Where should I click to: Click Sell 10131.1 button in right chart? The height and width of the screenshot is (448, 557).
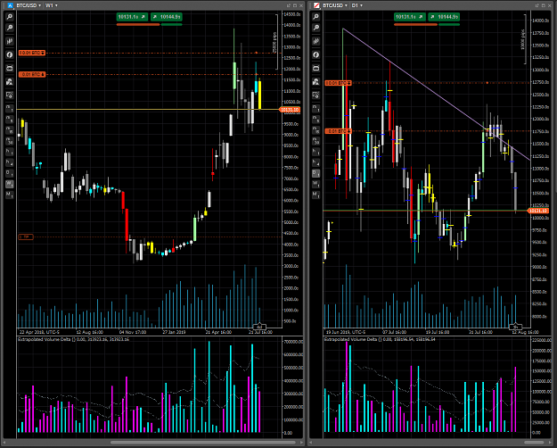[410, 17]
